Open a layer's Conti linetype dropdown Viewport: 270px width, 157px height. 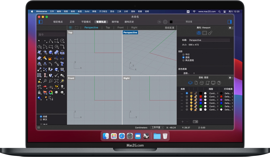(x=214, y=96)
